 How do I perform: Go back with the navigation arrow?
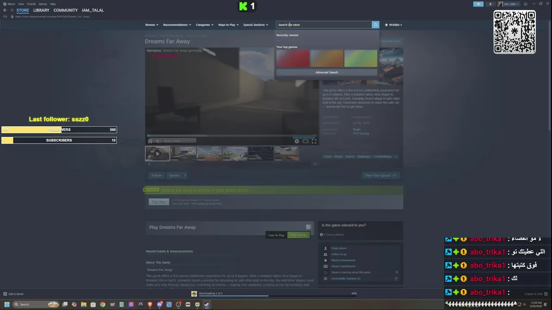tap(5, 10)
